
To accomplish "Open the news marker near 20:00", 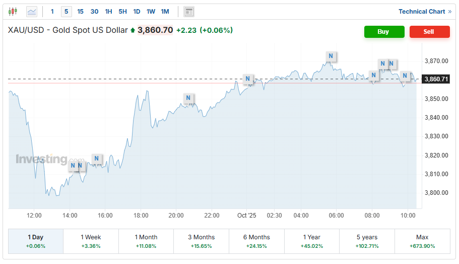I will pyautogui.click(x=188, y=98).
